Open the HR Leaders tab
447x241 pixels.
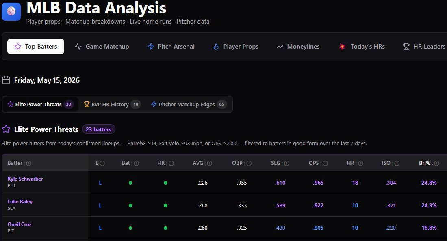coord(424,46)
